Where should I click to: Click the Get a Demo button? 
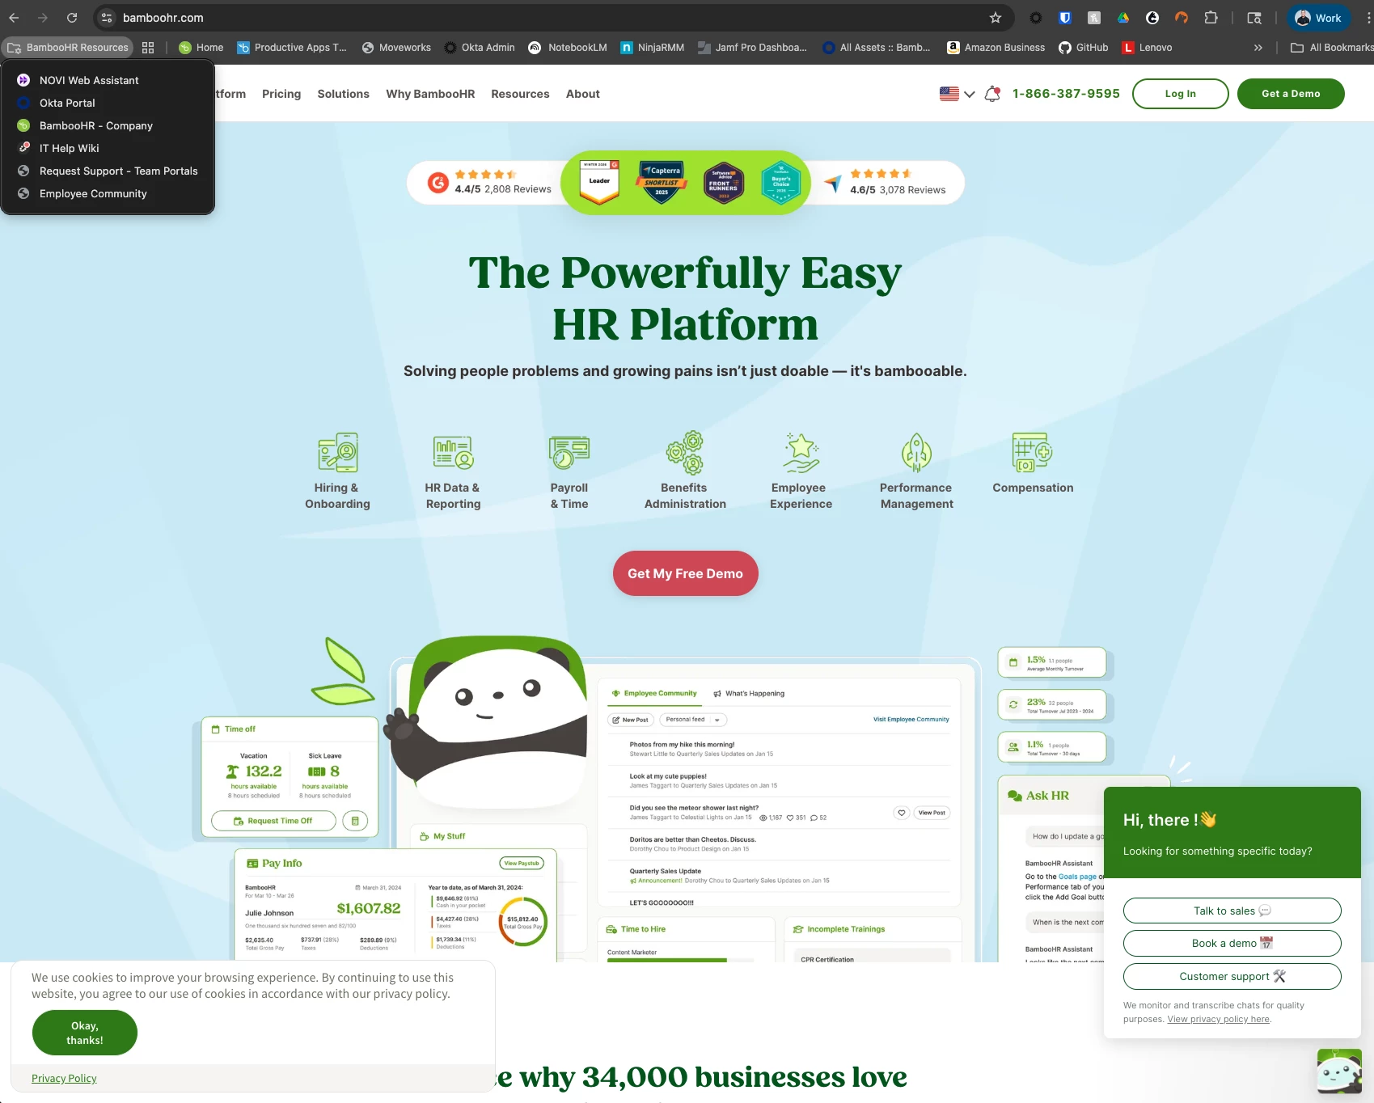click(x=1291, y=94)
